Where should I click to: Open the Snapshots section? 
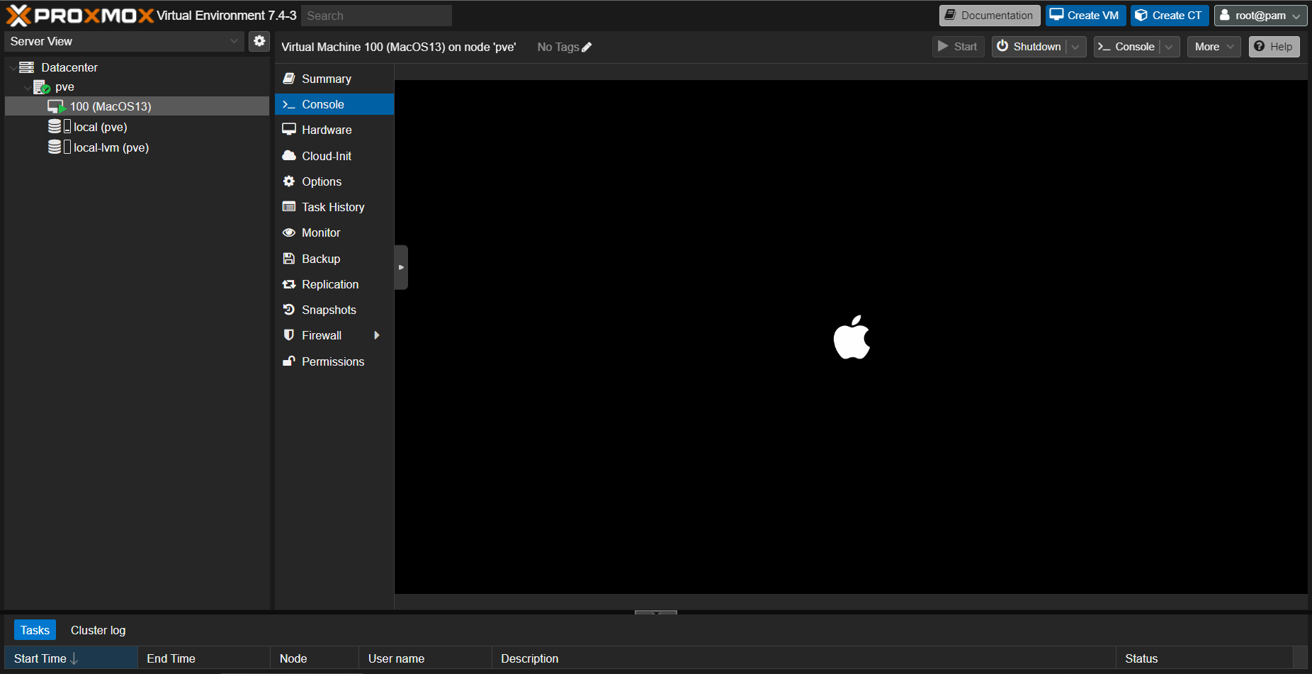coord(328,310)
